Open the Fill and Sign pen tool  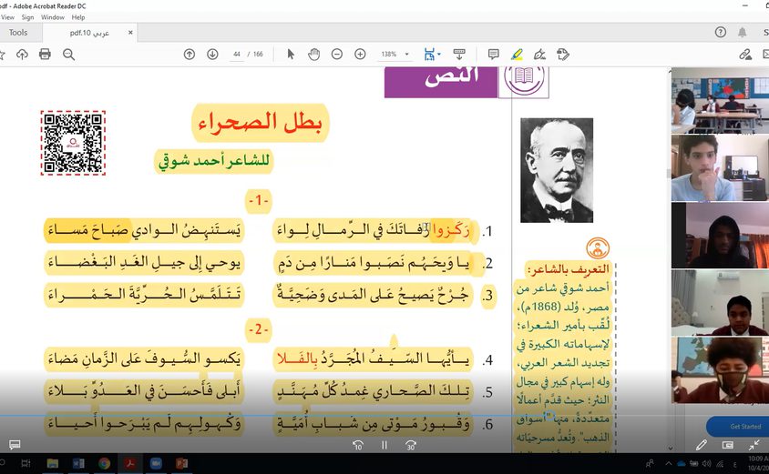tap(539, 55)
